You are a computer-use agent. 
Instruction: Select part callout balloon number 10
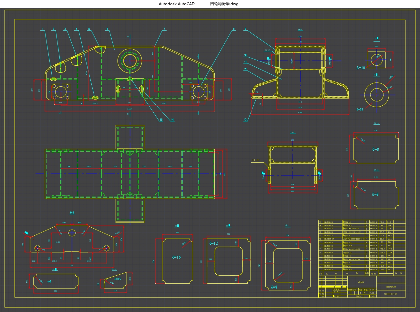coord(245,55)
